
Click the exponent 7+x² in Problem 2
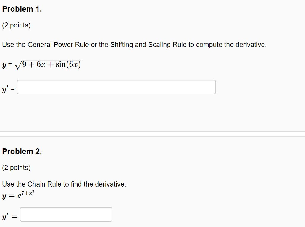28,192
